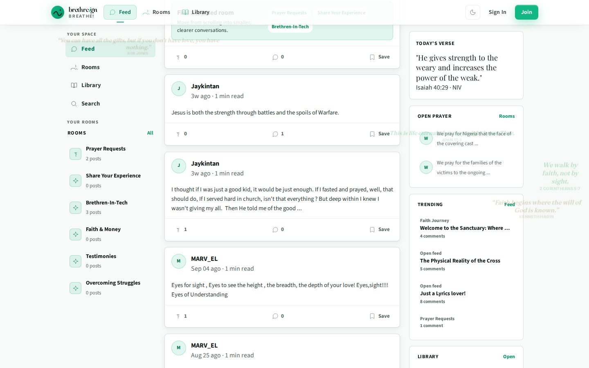Open MARV_EL avatar on Aug 25 post
Screen dimensions: 589x368
coord(179,348)
